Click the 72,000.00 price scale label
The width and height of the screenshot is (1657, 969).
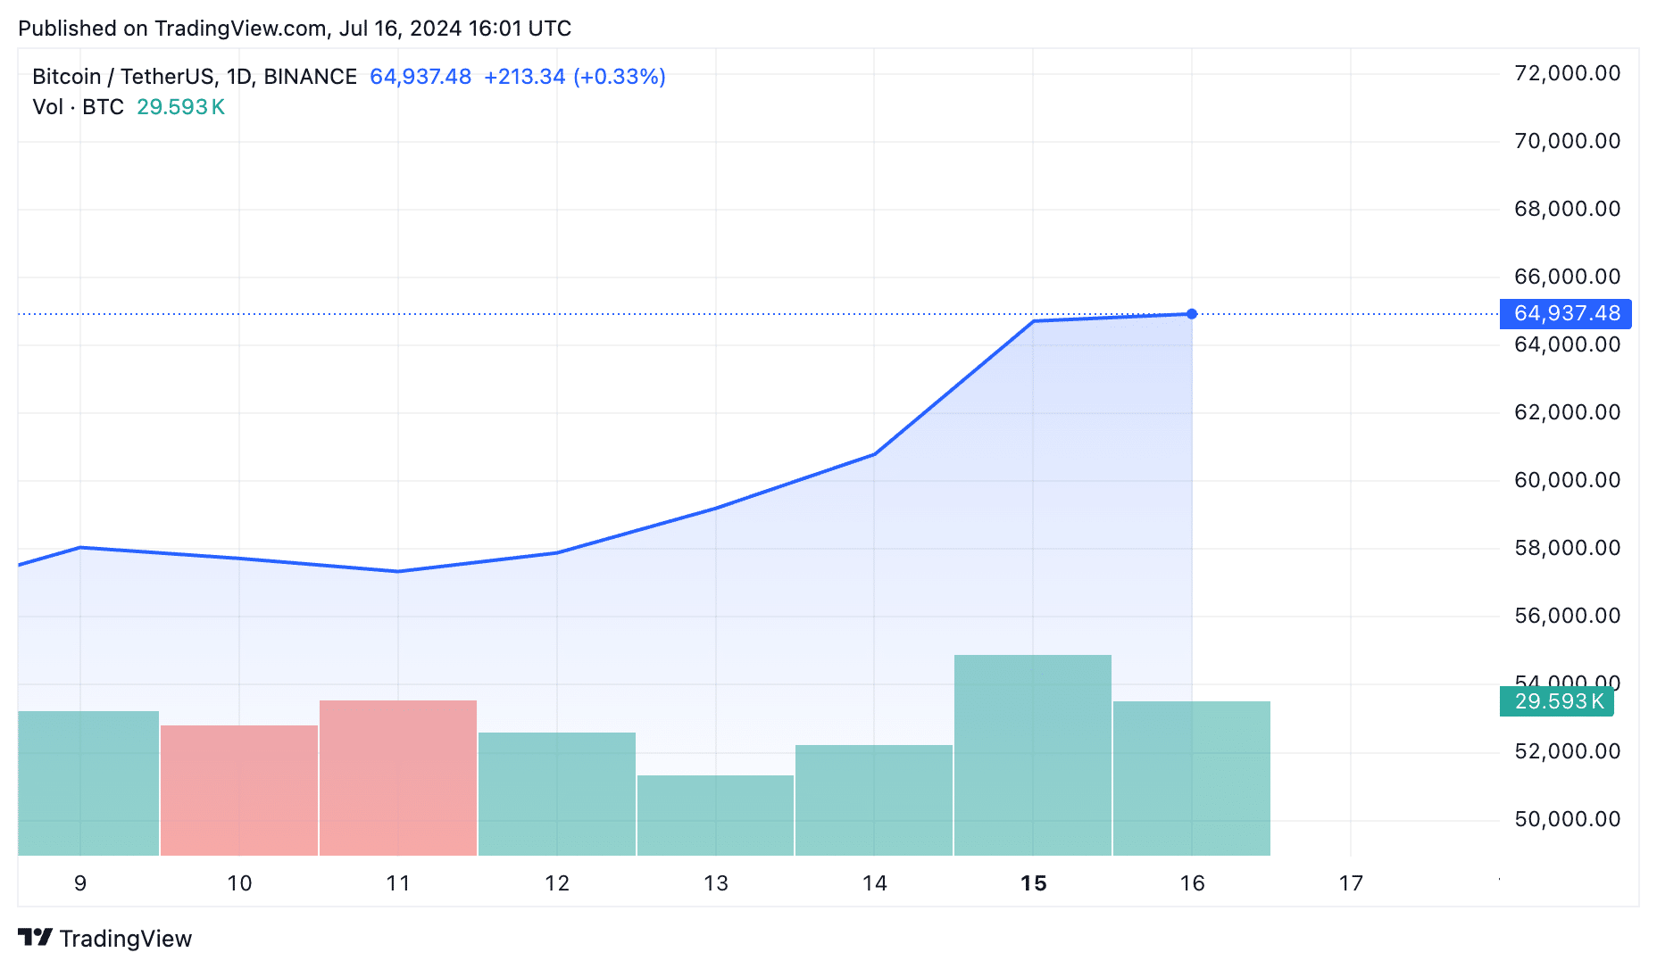click(1568, 73)
